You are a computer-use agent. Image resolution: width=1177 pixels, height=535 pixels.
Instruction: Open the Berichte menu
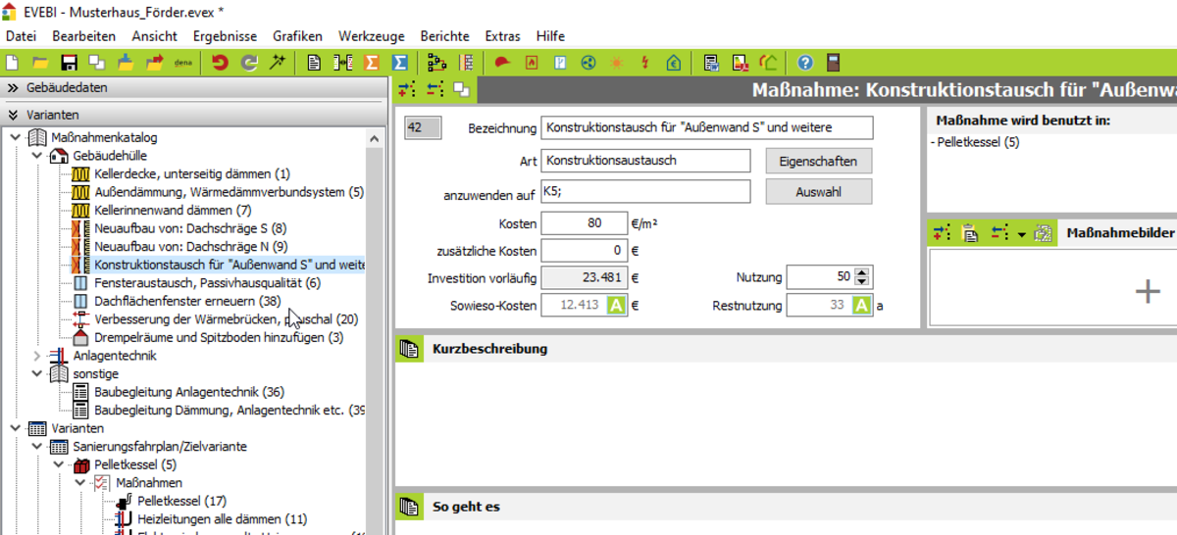tap(444, 36)
